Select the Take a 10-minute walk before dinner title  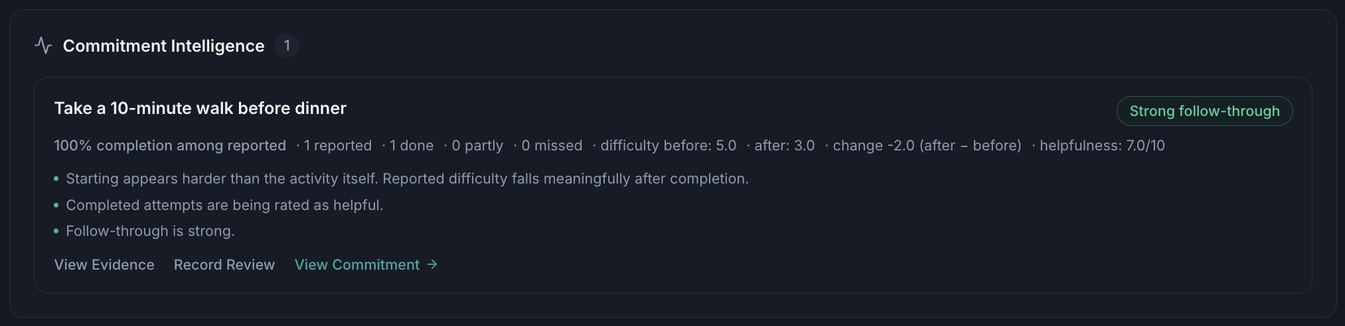click(200, 108)
